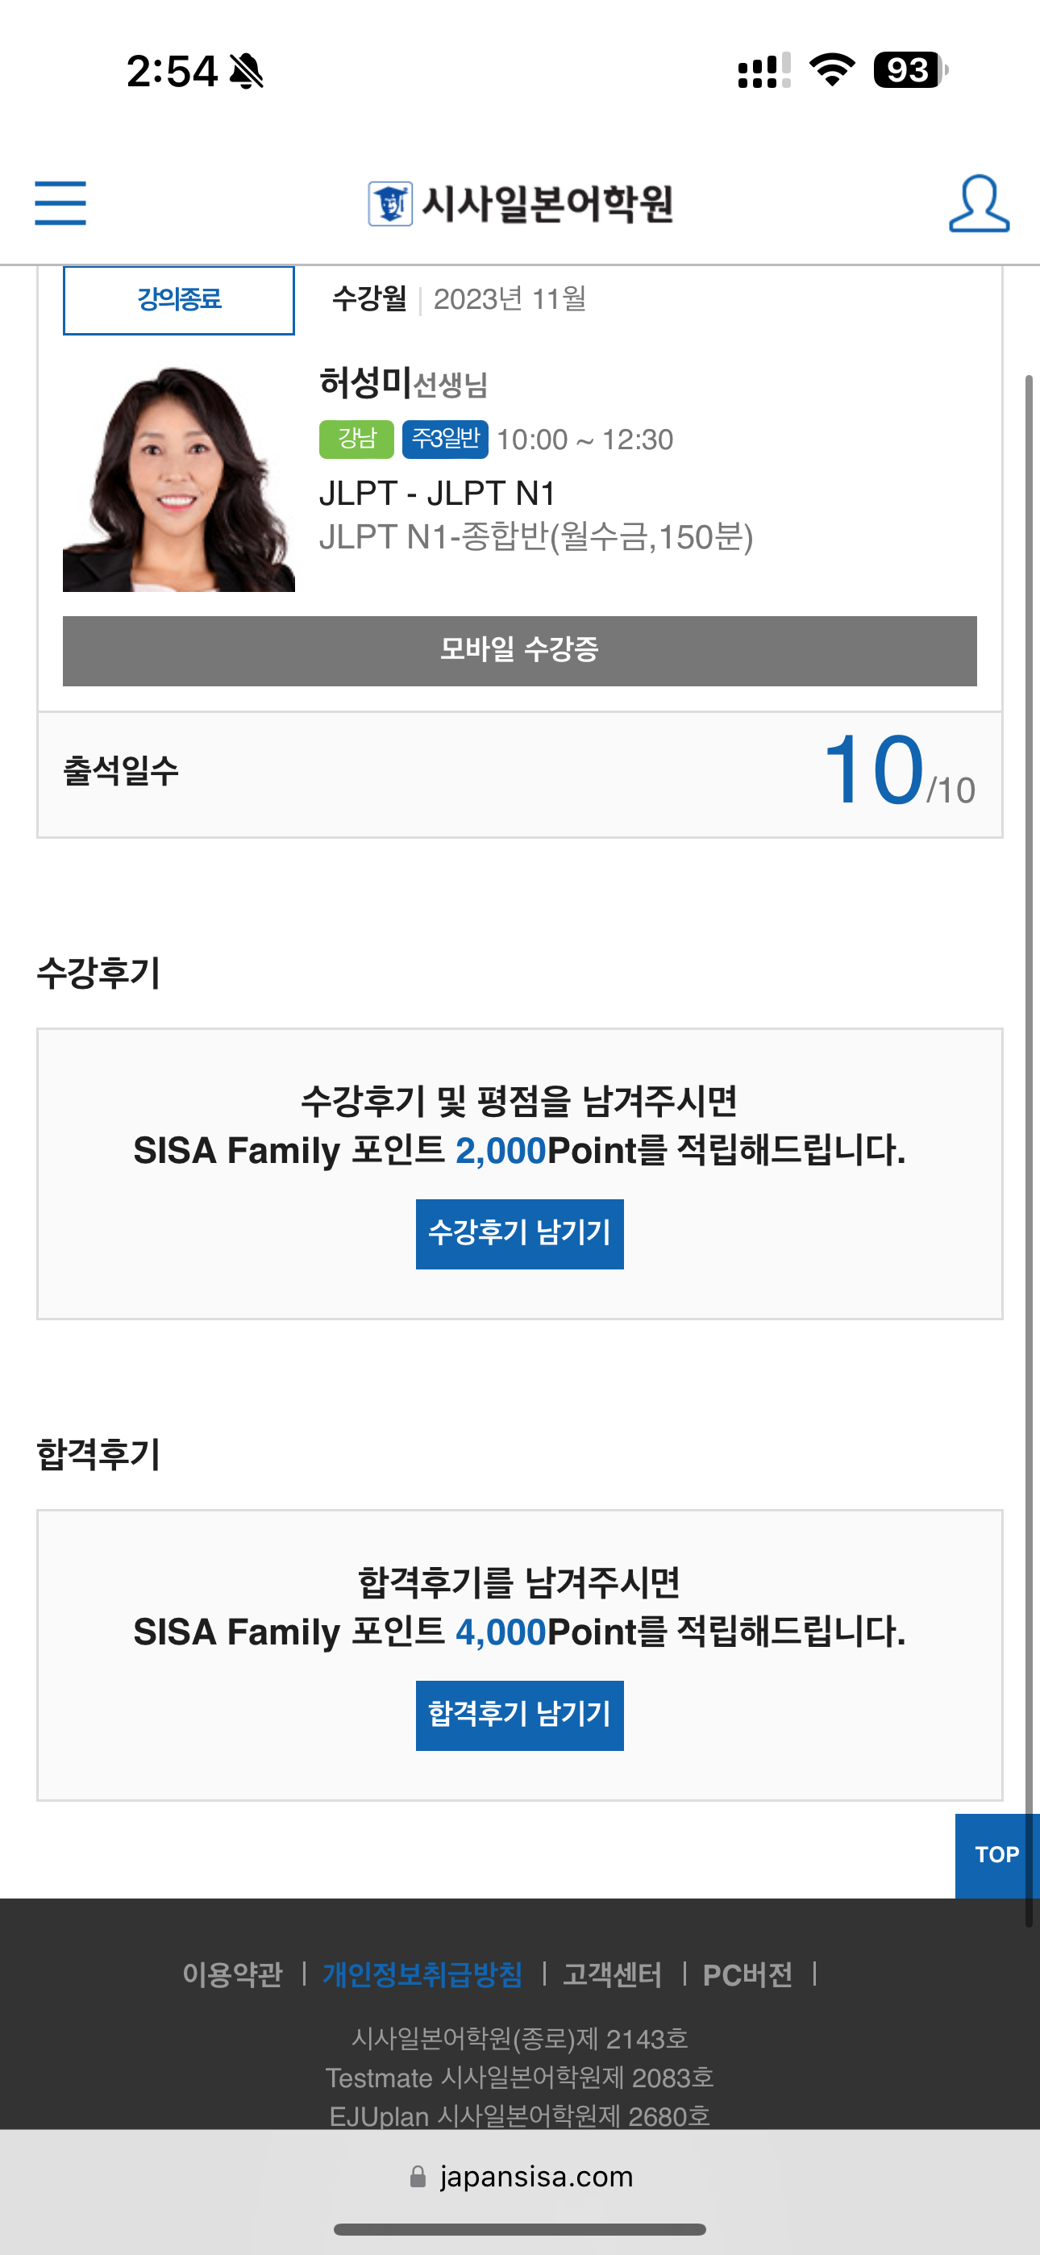Tap the japansisa.com address bar

[535, 2175]
